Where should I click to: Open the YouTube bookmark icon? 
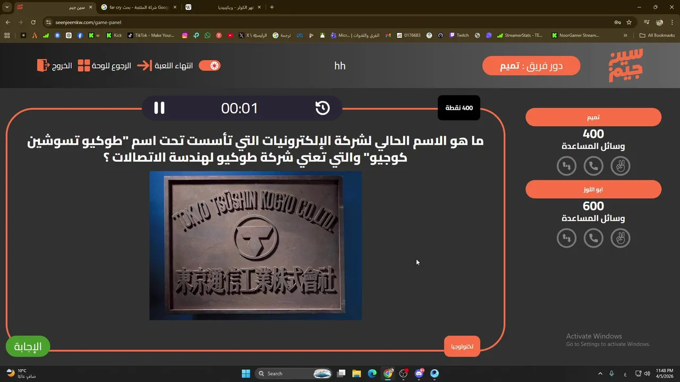(230, 36)
